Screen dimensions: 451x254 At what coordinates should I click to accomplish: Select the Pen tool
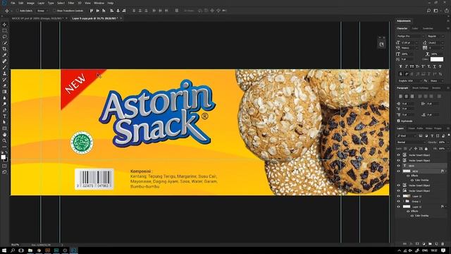click(4, 110)
